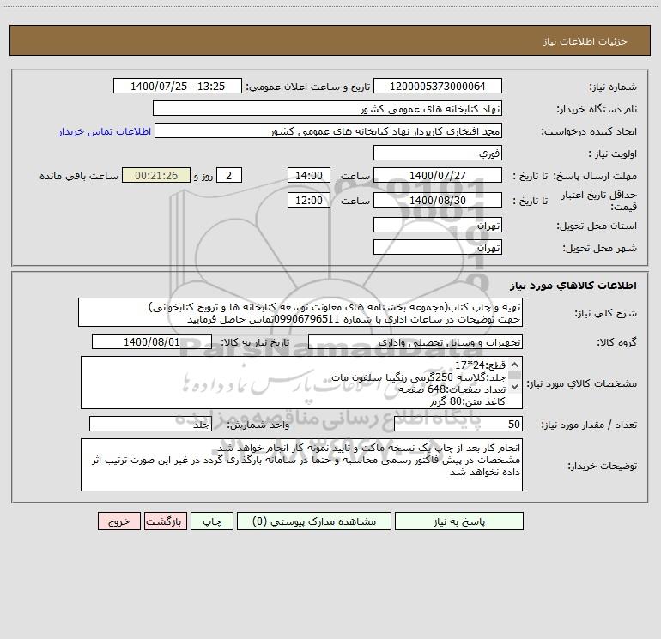Click need date field 1400/08/01
661x639 pixels.
tap(152, 341)
